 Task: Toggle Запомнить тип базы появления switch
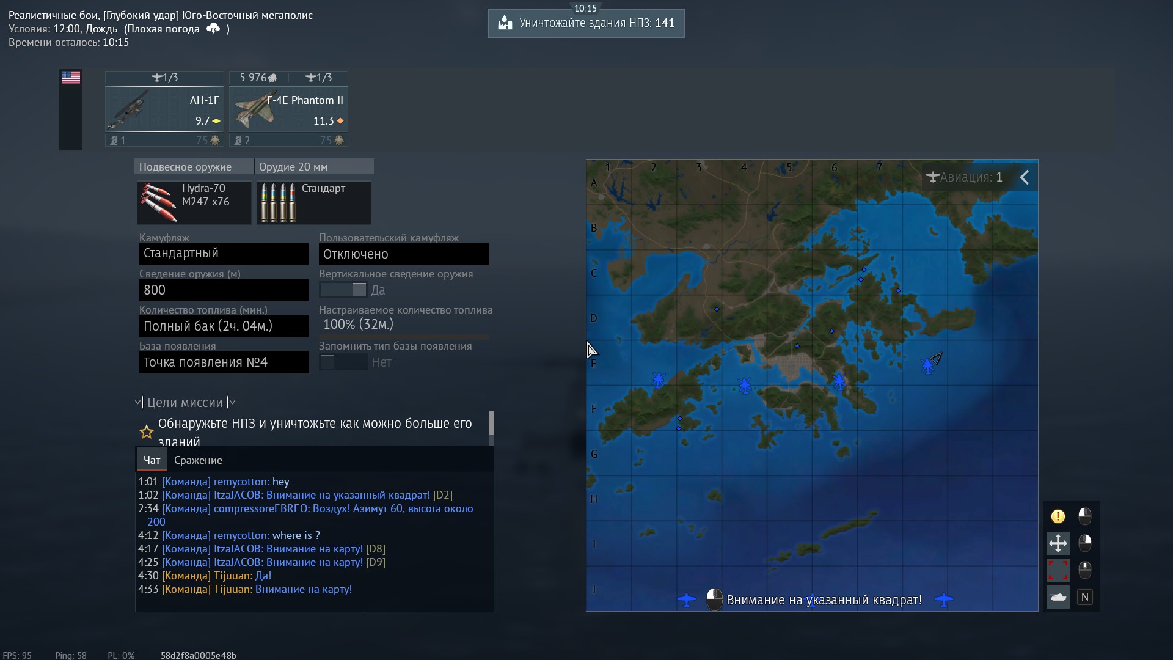pos(343,362)
